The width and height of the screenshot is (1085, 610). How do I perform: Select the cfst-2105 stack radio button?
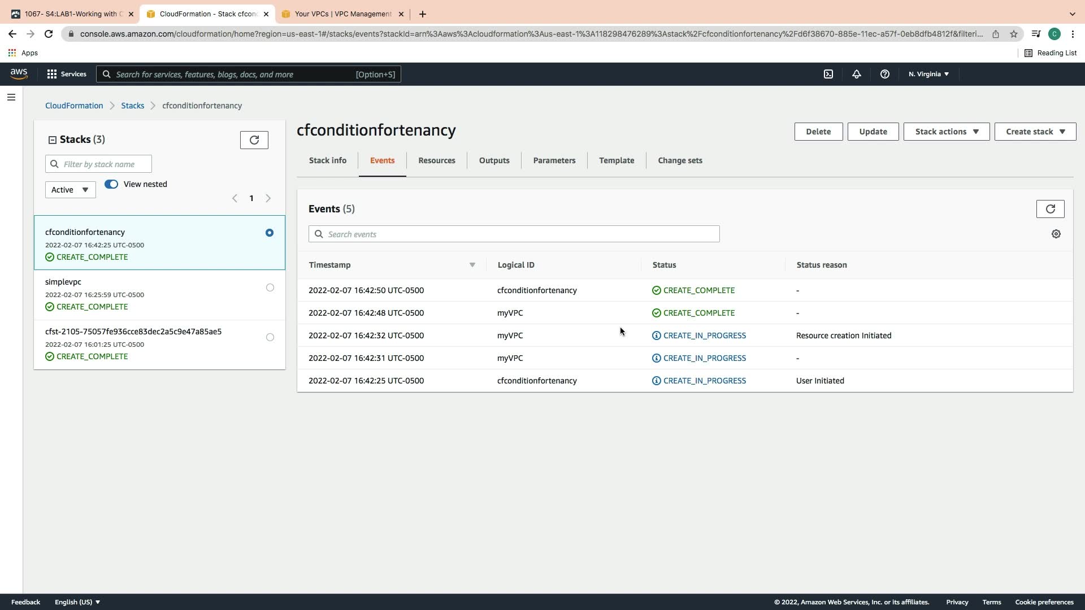click(x=270, y=337)
